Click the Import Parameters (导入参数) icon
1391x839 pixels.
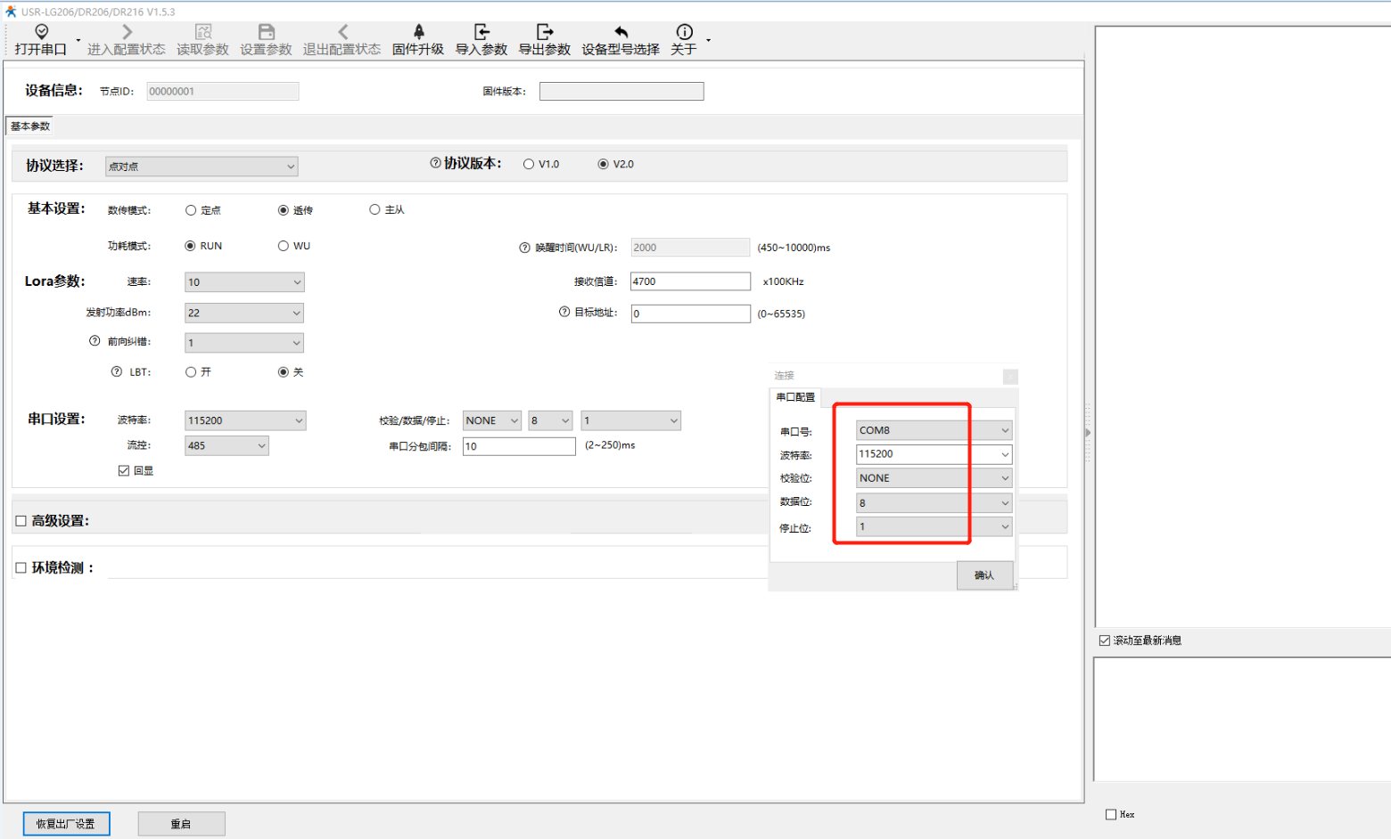coord(481,32)
